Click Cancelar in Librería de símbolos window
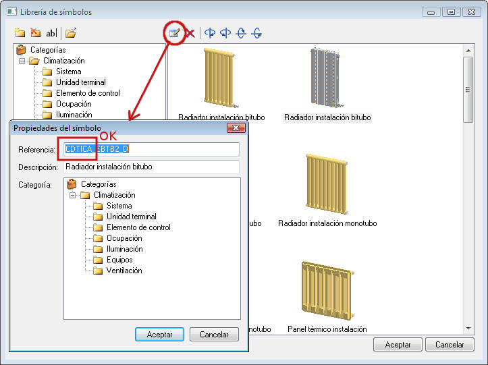Image resolution: width=488 pixels, height=365 pixels. pyautogui.click(x=450, y=345)
